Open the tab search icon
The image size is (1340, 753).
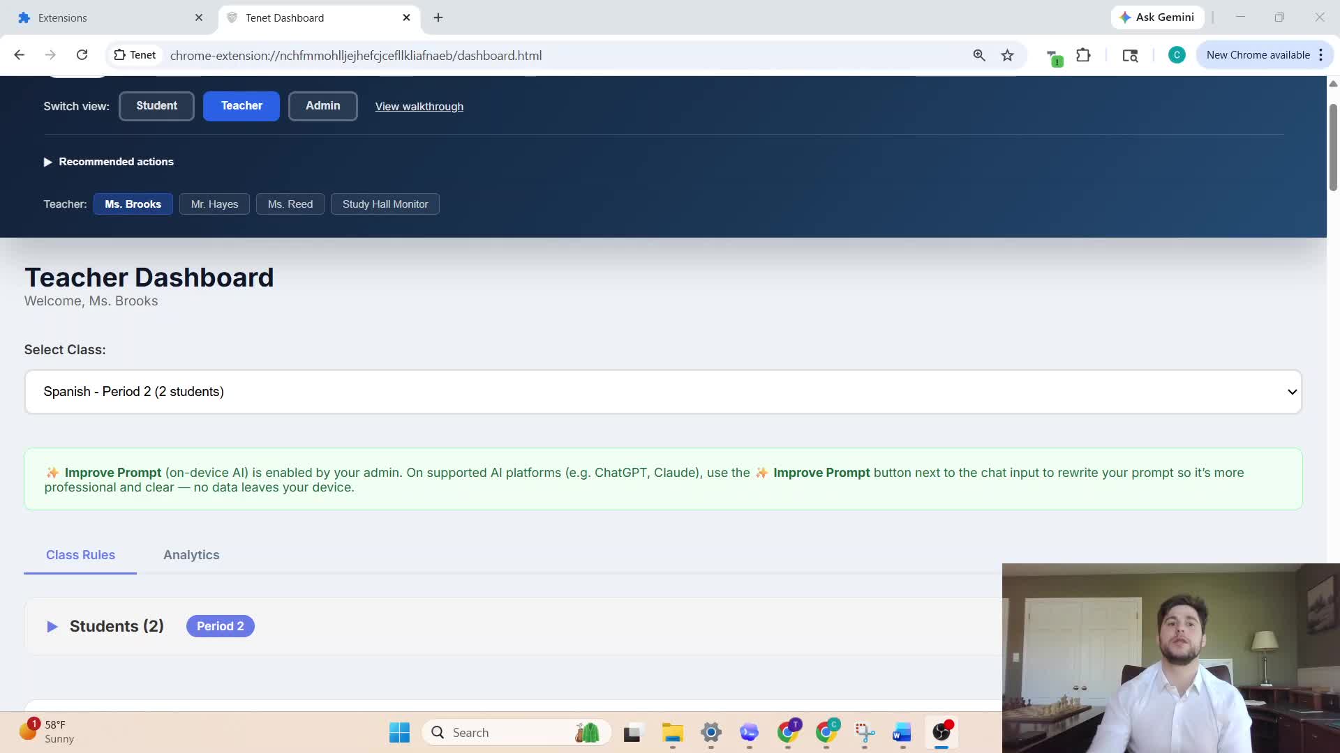1130,56
